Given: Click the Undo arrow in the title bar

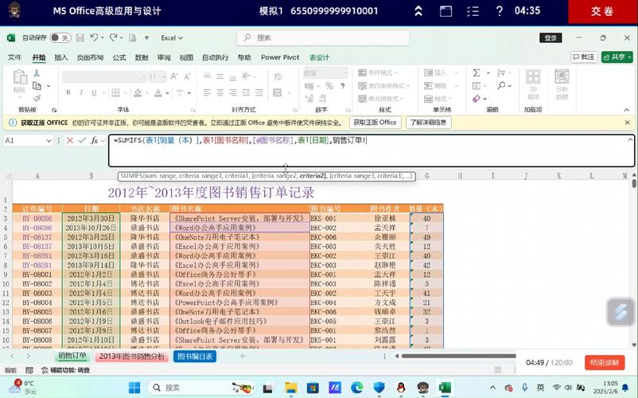Looking at the screenshot, I should pyautogui.click(x=94, y=37).
